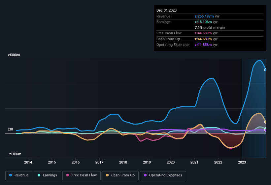Screen dimensions: 271x185
Task: Click the Earnings label in the tooltip
Action: click(x=163, y=22)
